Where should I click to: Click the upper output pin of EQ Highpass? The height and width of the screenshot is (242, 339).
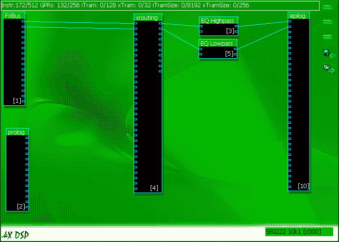236,26
